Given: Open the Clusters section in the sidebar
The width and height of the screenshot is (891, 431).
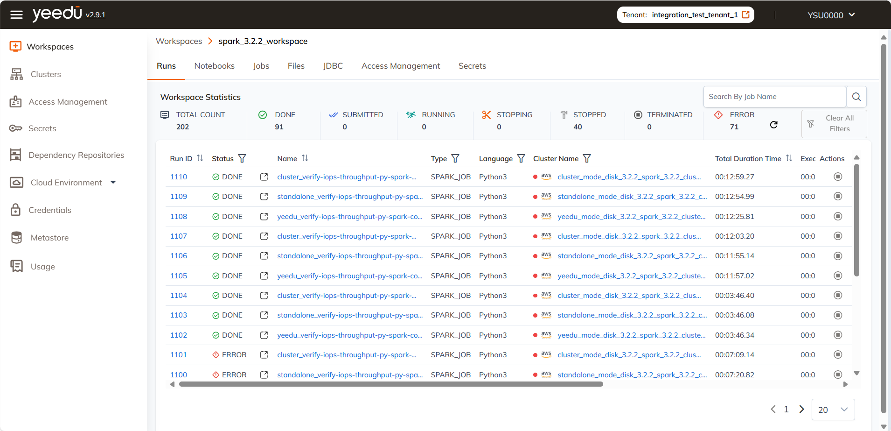Looking at the screenshot, I should click(x=45, y=74).
